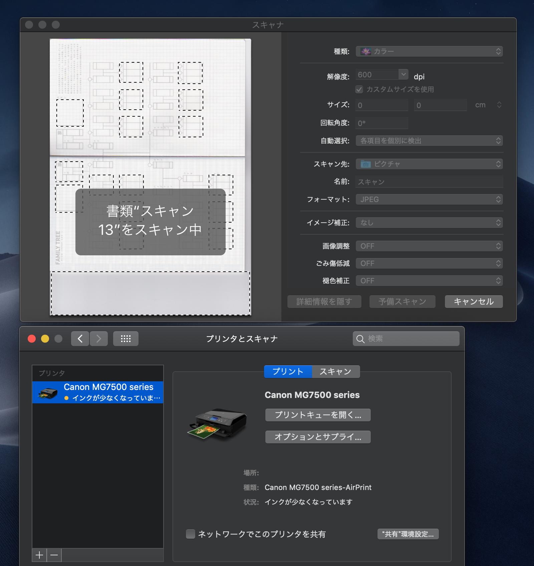This screenshot has width=534, height=566.
Task: Toggle the カスタムサイズを使用 checkbox
Action: point(359,89)
